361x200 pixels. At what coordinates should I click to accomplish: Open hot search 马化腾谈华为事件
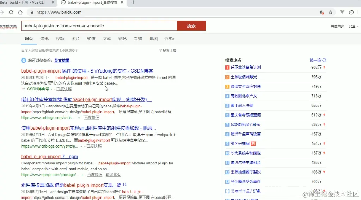(246, 182)
